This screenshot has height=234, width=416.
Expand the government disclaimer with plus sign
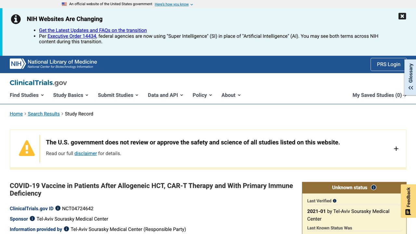coord(396,149)
